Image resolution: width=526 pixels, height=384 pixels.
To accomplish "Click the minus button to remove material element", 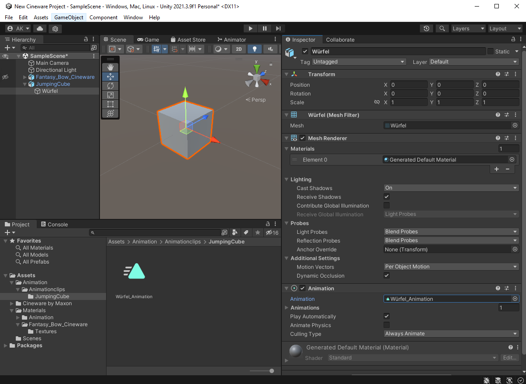I will (508, 169).
